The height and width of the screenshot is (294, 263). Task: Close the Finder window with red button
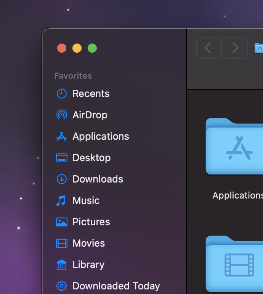pyautogui.click(x=62, y=48)
